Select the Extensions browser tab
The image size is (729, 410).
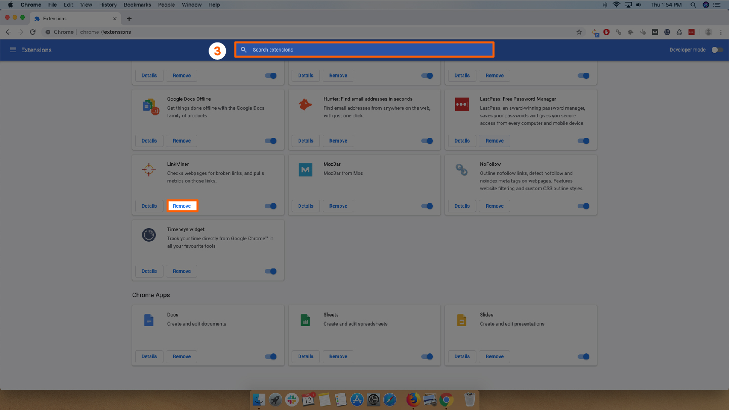[x=75, y=19]
